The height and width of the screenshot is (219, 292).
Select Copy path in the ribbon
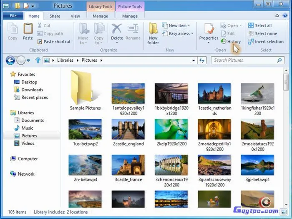coord(50,34)
